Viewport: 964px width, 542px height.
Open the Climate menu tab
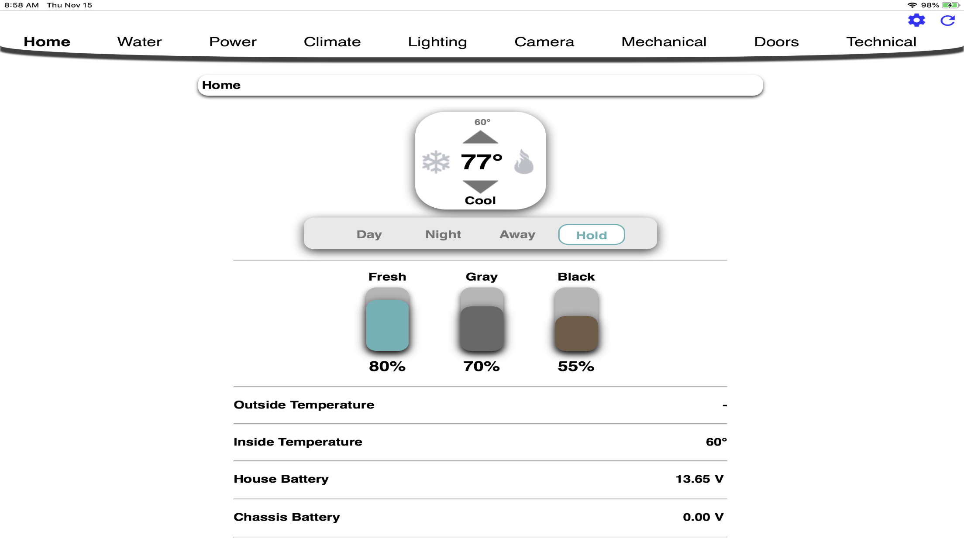point(332,41)
